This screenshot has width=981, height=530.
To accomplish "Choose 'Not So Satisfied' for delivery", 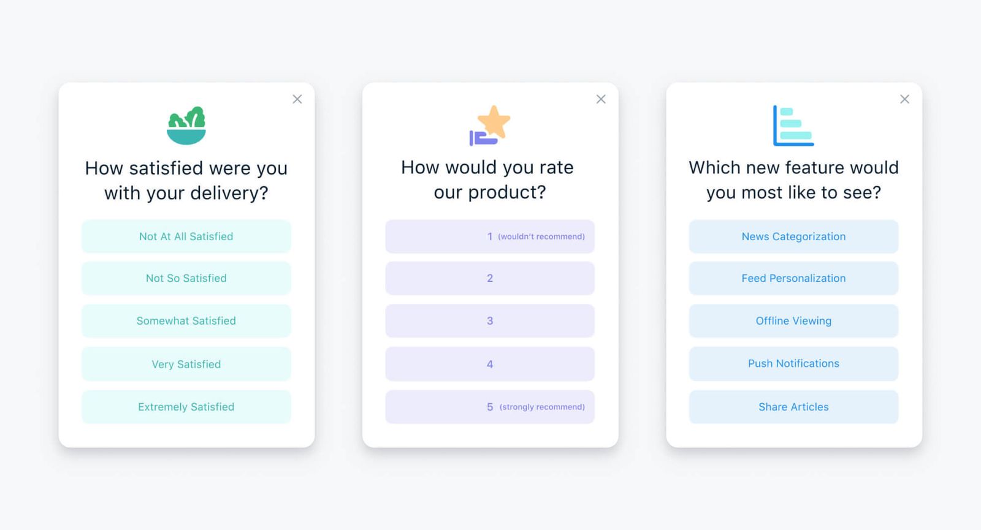I will click(186, 278).
